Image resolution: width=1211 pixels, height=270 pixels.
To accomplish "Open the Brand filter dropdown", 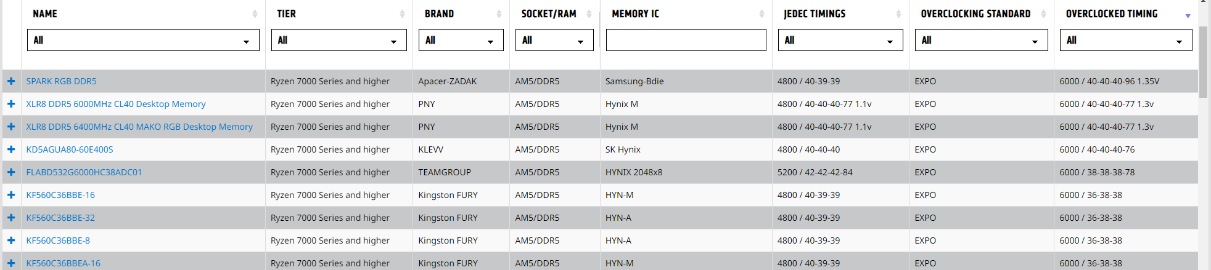I will click(461, 40).
